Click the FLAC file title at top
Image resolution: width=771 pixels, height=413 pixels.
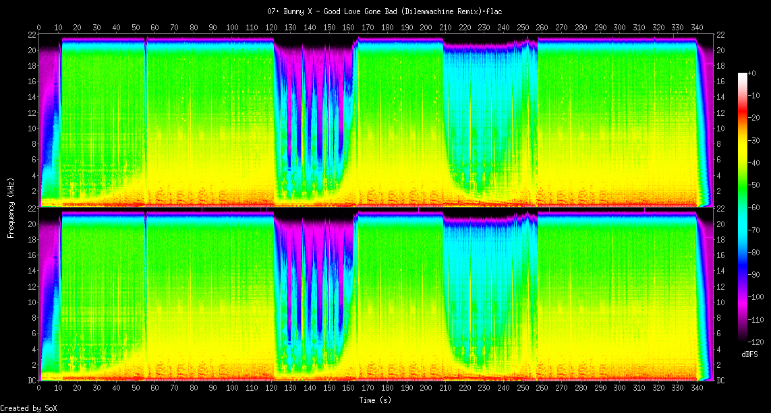pos(384,11)
